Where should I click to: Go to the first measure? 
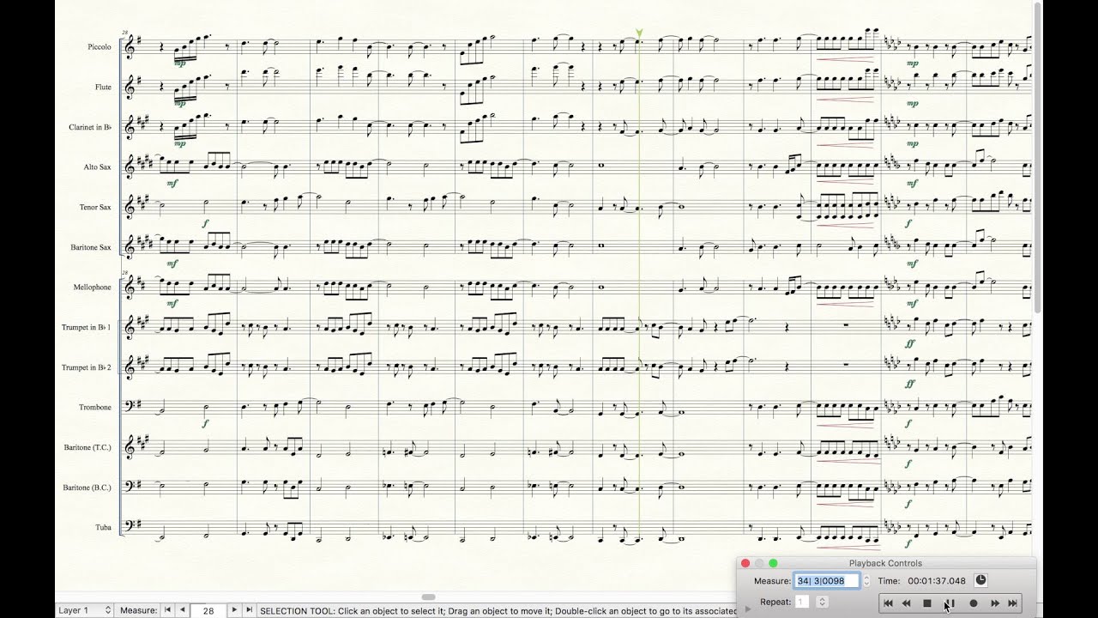(x=168, y=610)
